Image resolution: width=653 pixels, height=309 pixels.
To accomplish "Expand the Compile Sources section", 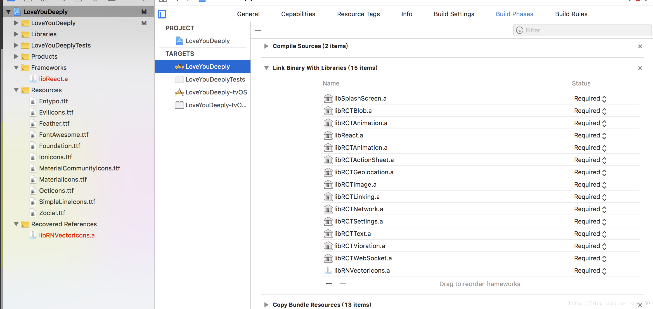I will point(265,46).
